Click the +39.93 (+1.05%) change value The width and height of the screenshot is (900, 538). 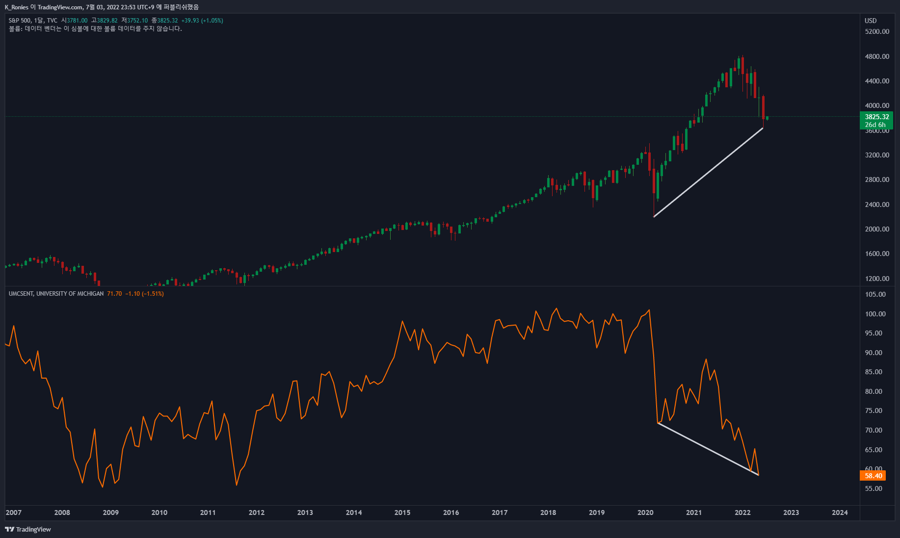[202, 21]
